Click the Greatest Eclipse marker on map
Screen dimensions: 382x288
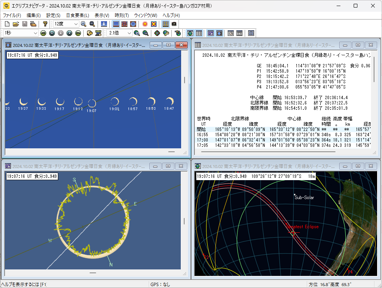pos(293,232)
